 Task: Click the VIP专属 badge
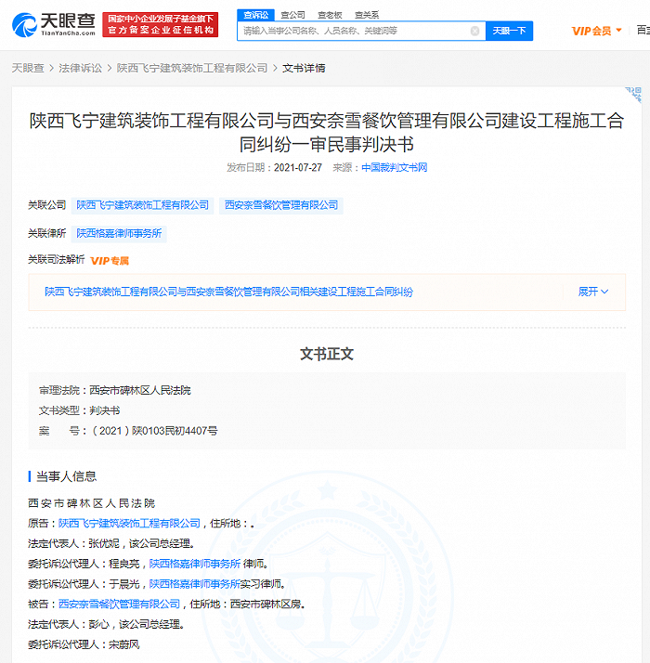[110, 261]
